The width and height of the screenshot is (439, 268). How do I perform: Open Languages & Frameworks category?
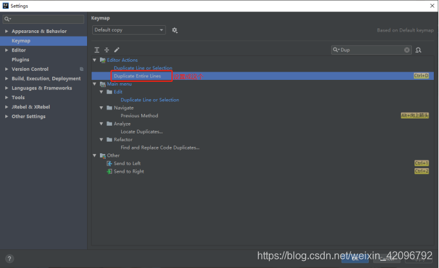pyautogui.click(x=42, y=88)
